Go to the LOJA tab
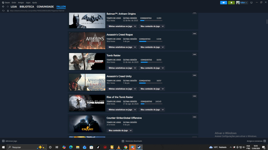 [14, 7]
